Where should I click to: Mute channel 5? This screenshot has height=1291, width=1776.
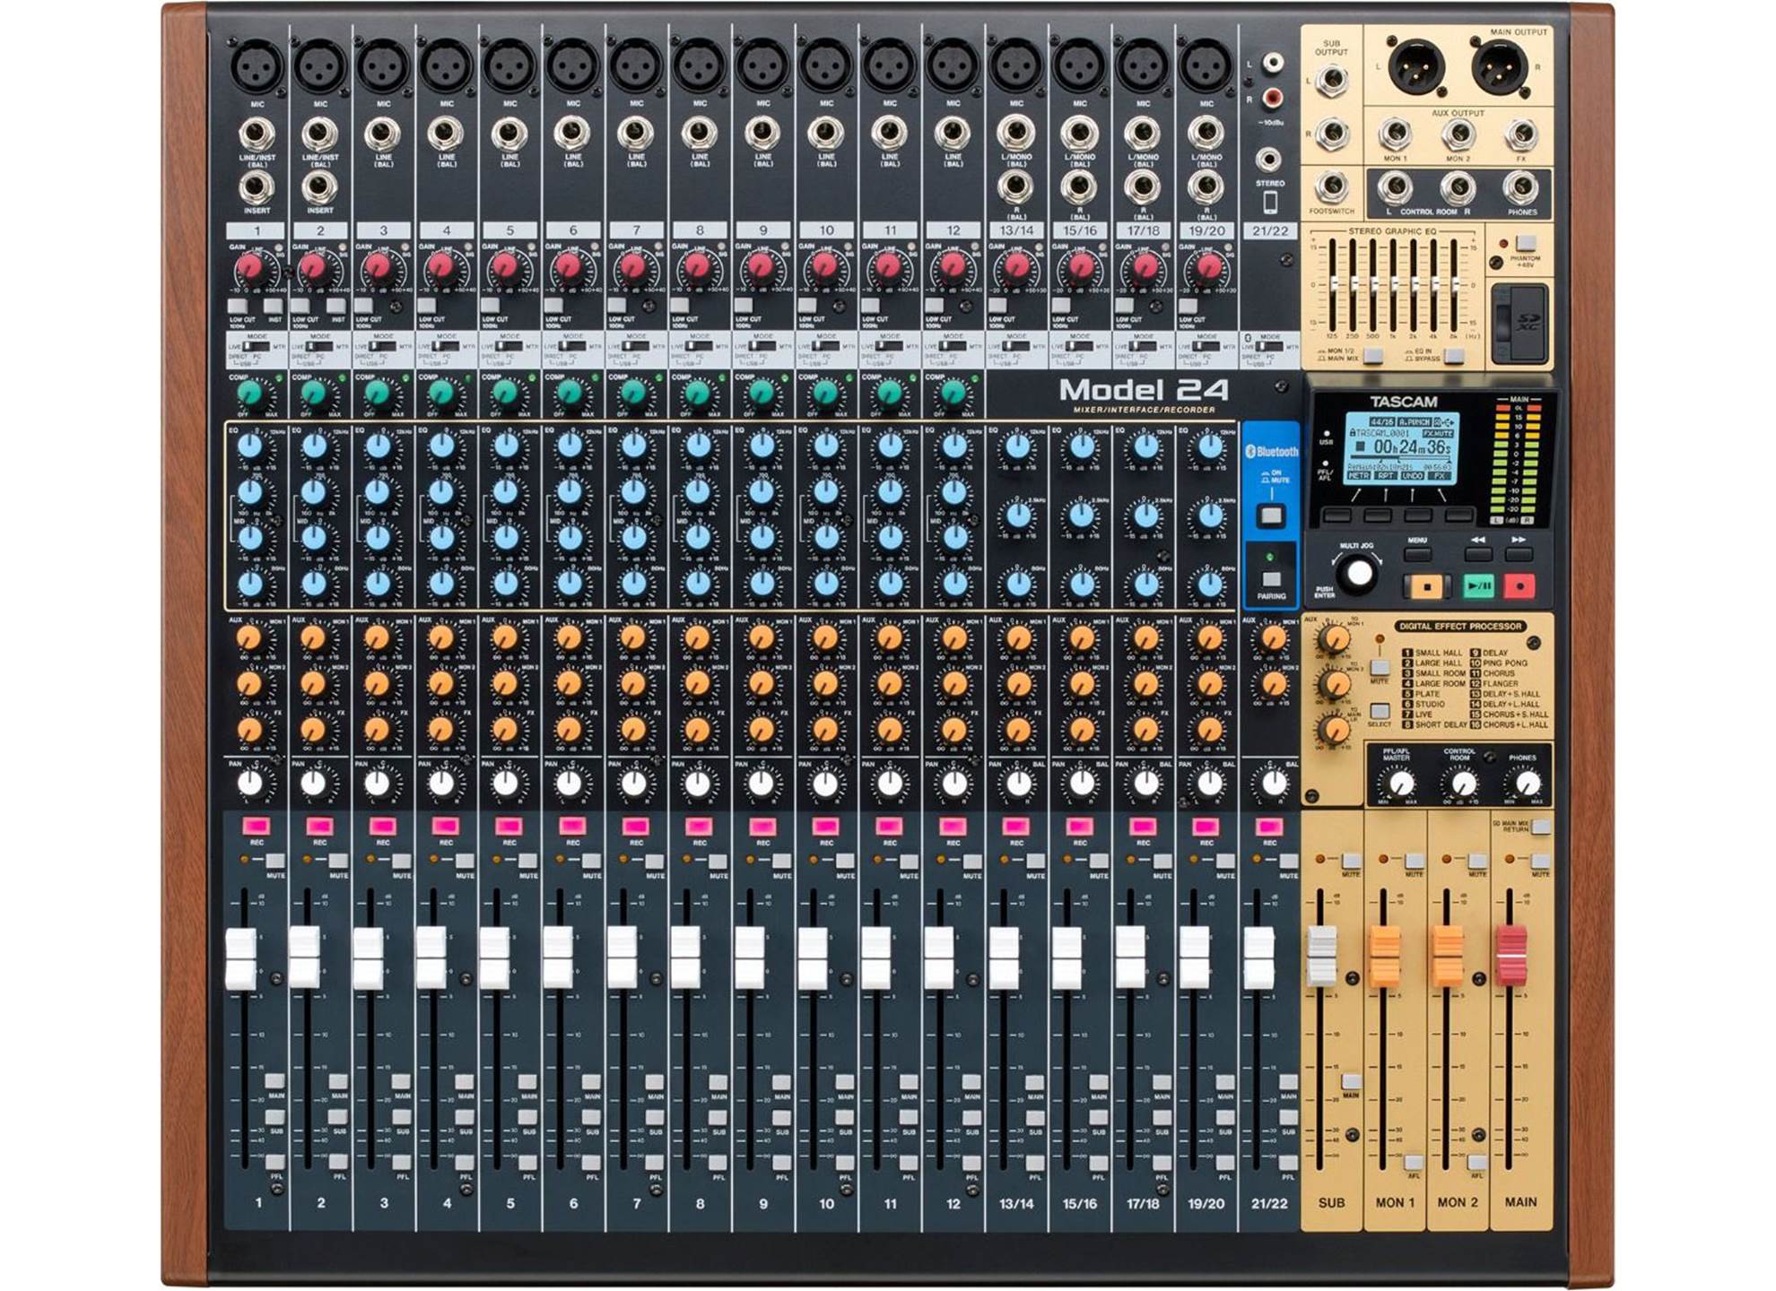[528, 861]
